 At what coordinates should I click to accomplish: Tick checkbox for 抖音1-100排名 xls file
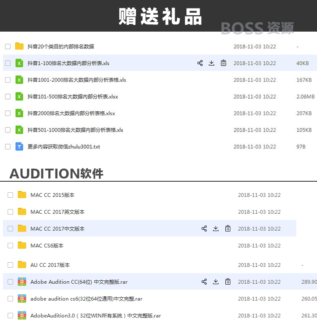(8, 63)
